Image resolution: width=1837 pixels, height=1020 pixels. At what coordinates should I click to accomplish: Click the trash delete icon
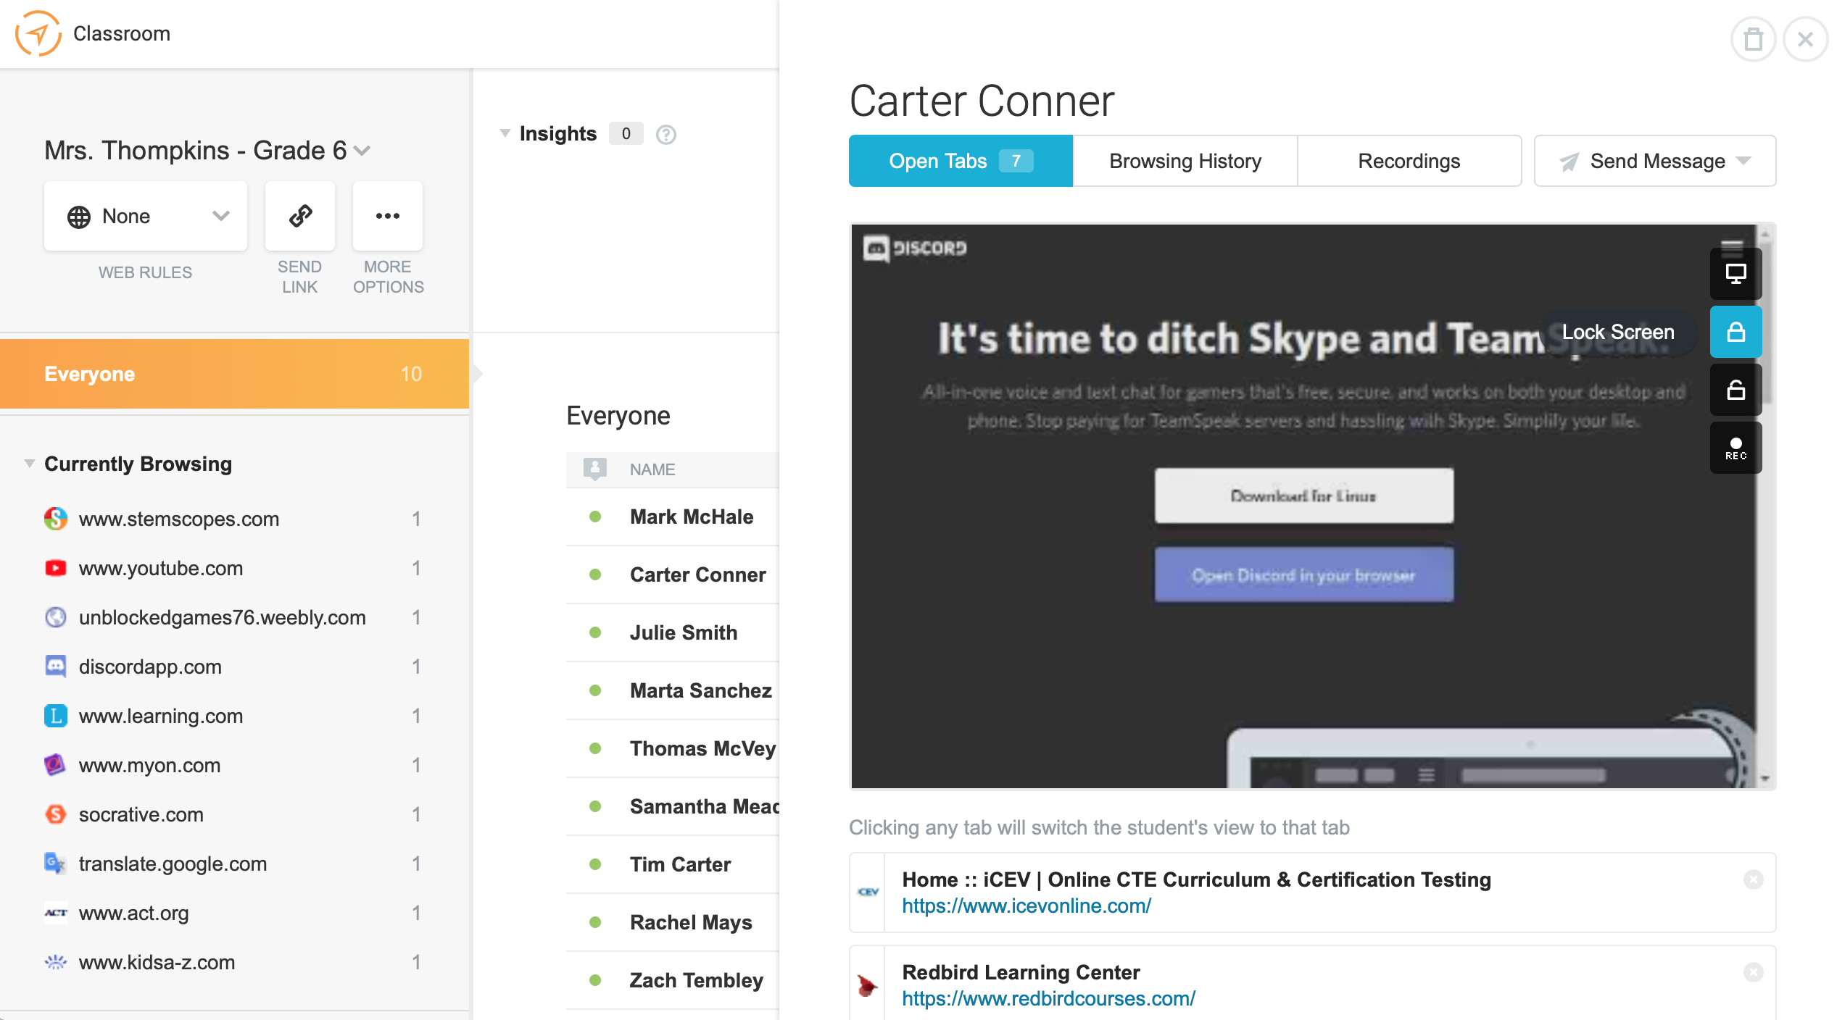(1753, 39)
